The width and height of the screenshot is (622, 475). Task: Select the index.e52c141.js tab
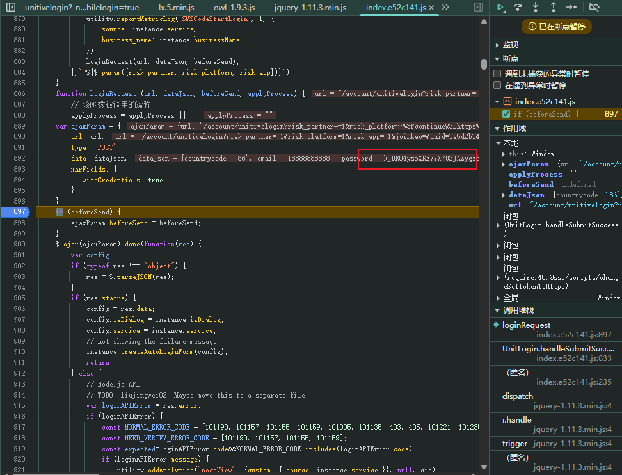(395, 8)
